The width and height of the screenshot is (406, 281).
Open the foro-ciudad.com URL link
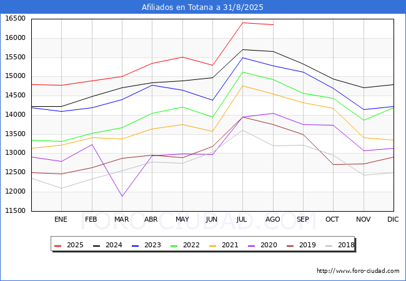coord(358,271)
